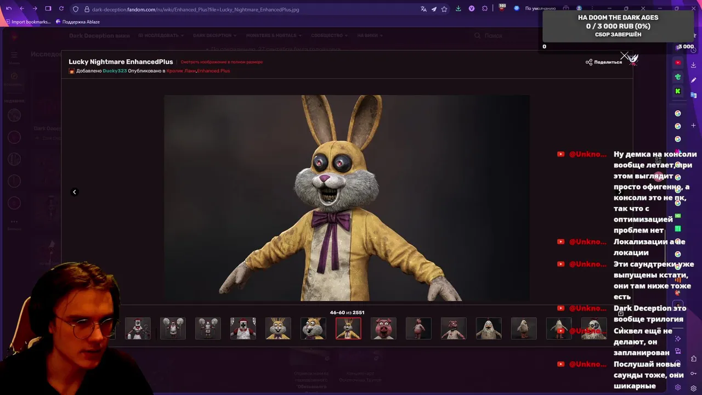Image resolution: width=702 pixels, height=395 pixels.
Task: Click the extension icon with 103 badge
Action: [x=502, y=8]
